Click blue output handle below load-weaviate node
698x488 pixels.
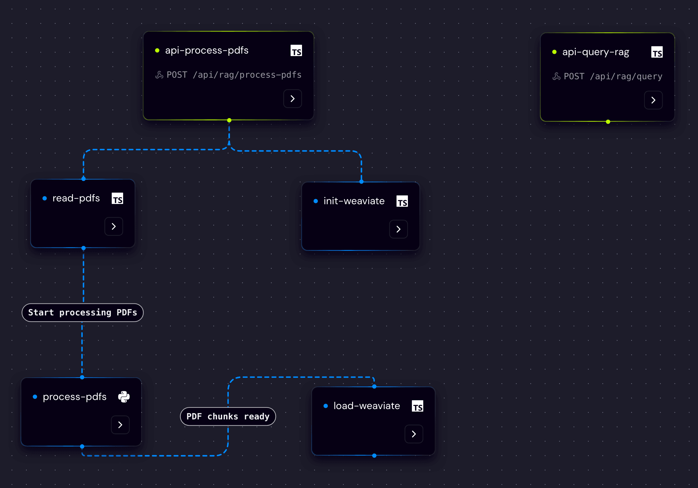pos(374,456)
